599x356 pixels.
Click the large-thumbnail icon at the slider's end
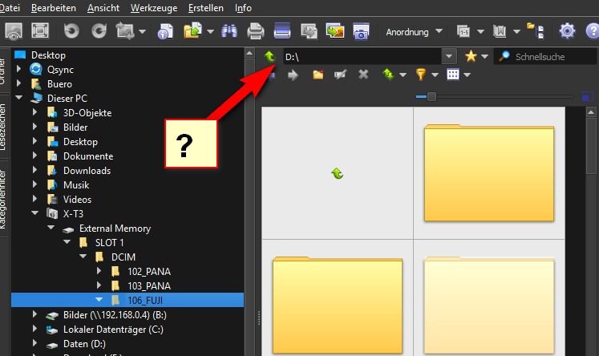[x=588, y=97]
